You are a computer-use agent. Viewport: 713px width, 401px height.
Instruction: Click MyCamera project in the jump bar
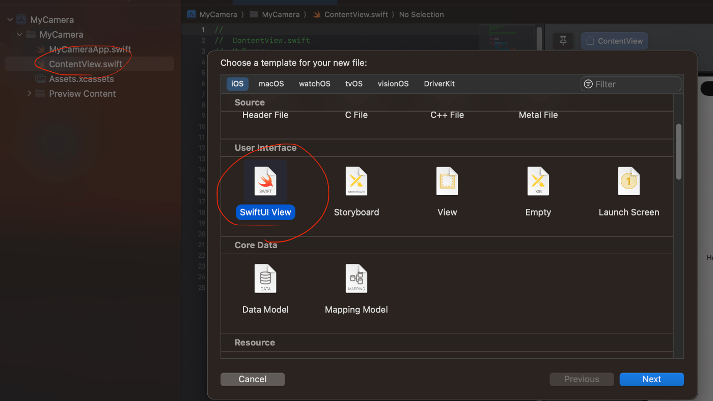point(212,14)
